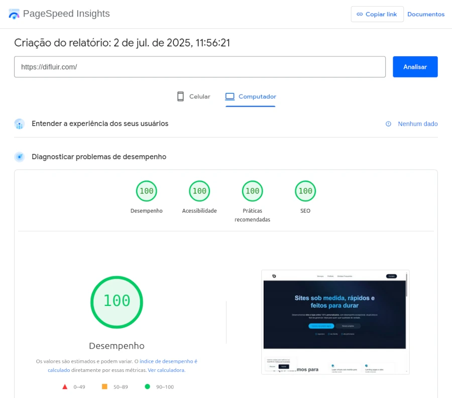This screenshot has height=398, width=452.
Task: Jump to the Acessibilidade 100 score gauge
Action: click(199, 191)
